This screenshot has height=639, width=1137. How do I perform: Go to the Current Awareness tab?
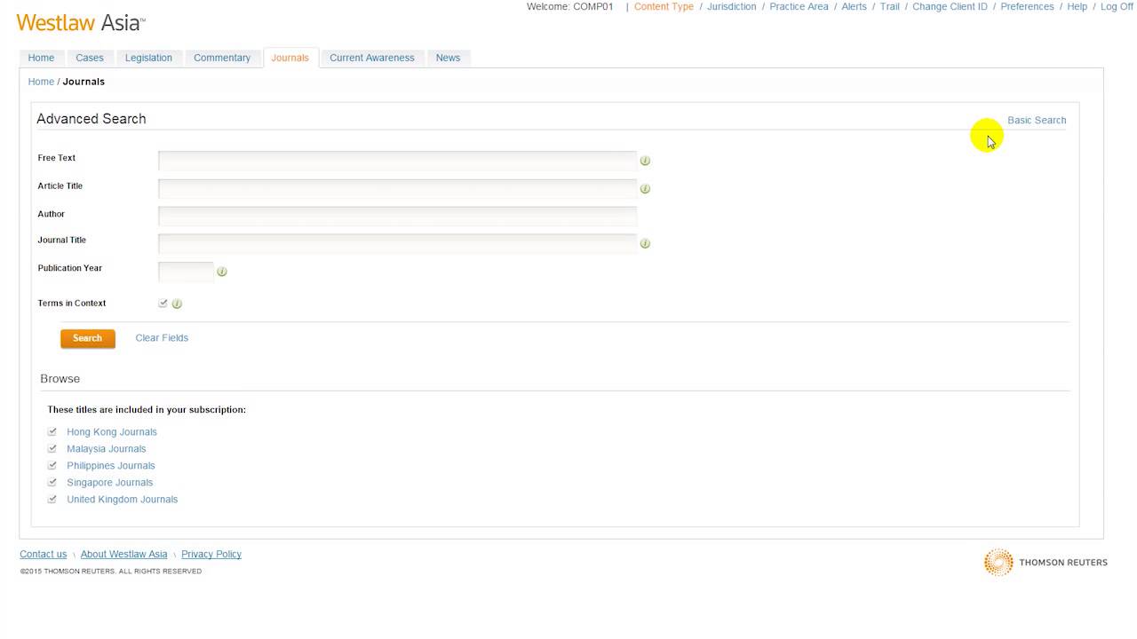coord(372,58)
